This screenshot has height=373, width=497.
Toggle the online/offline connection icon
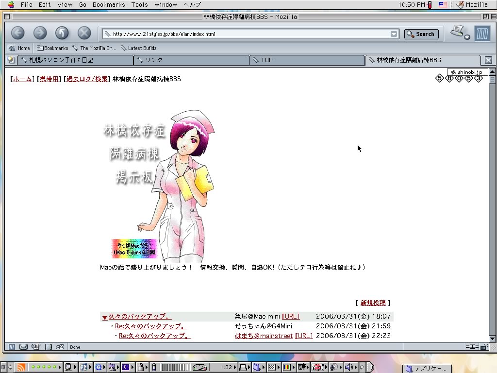coord(471,347)
